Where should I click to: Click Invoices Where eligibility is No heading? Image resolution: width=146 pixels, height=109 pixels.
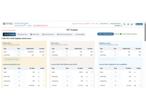pyautogui.click(x=113, y=65)
